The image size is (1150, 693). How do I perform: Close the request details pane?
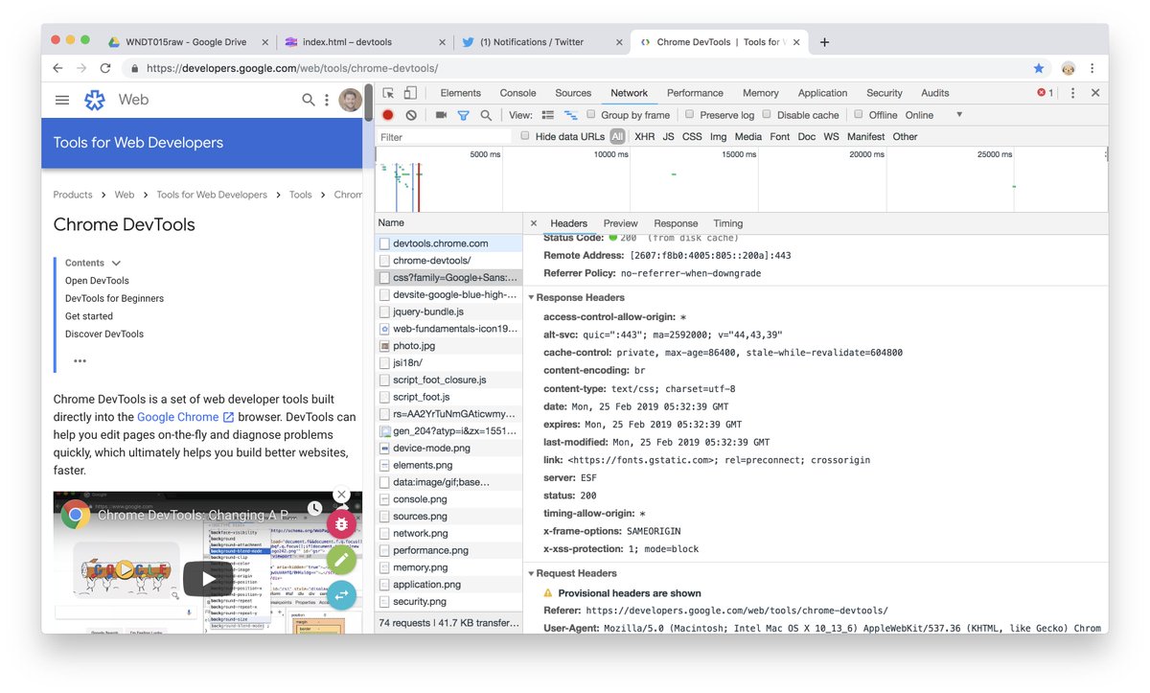pyautogui.click(x=534, y=223)
